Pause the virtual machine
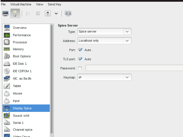This screenshot has height=137, width=183. (38, 13)
